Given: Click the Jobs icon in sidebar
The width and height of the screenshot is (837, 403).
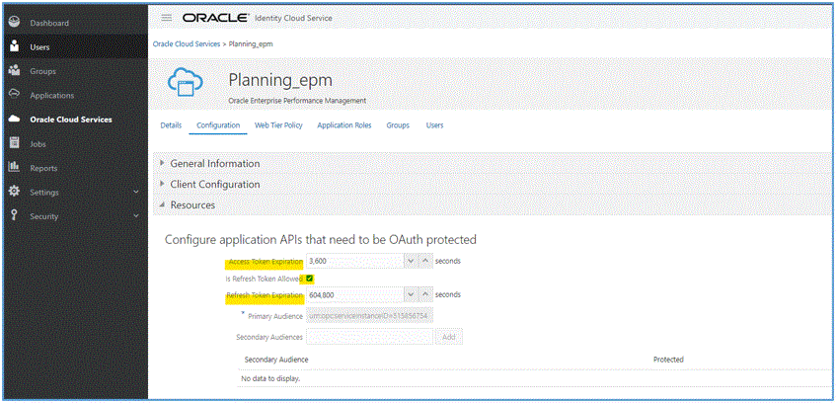Looking at the screenshot, I should [x=14, y=143].
